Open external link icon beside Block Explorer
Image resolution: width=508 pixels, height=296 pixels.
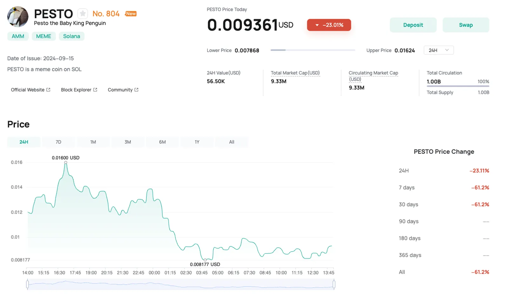coord(95,90)
